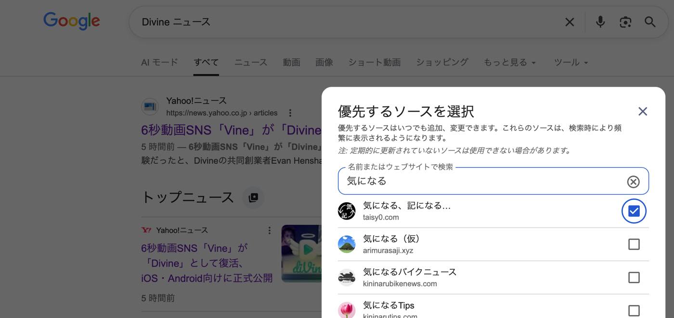Open the 6秒動画SNS Vine top news headline

pos(207,263)
